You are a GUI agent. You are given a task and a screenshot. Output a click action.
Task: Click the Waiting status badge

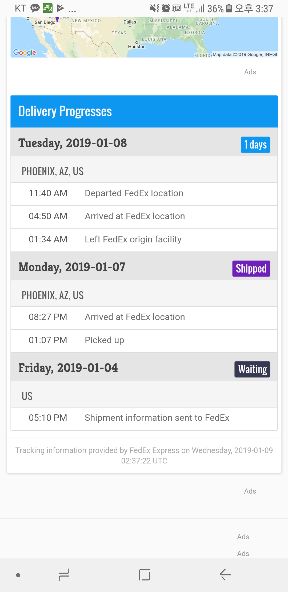pos(252,369)
